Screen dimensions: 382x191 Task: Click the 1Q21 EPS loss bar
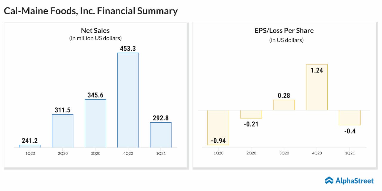point(349,118)
